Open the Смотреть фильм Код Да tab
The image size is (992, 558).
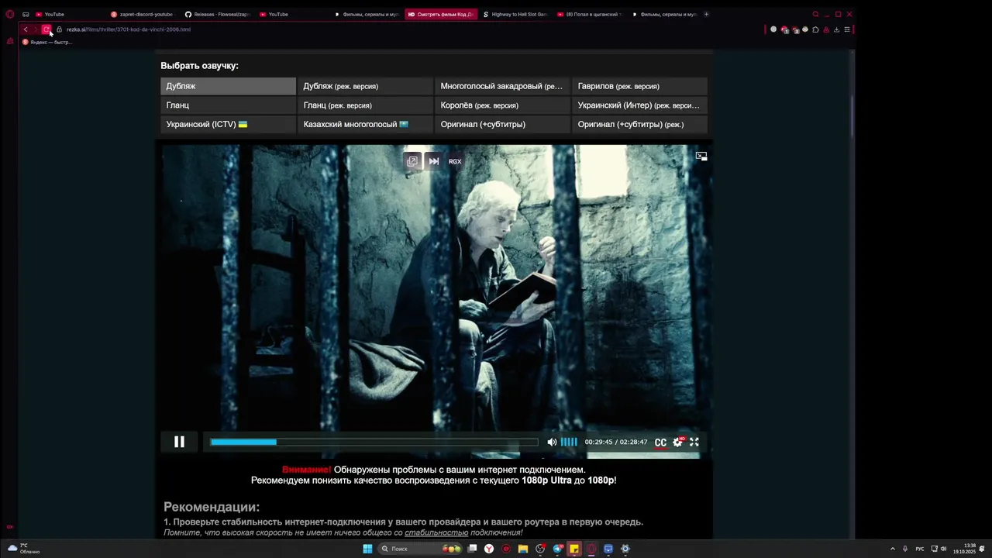[440, 14]
